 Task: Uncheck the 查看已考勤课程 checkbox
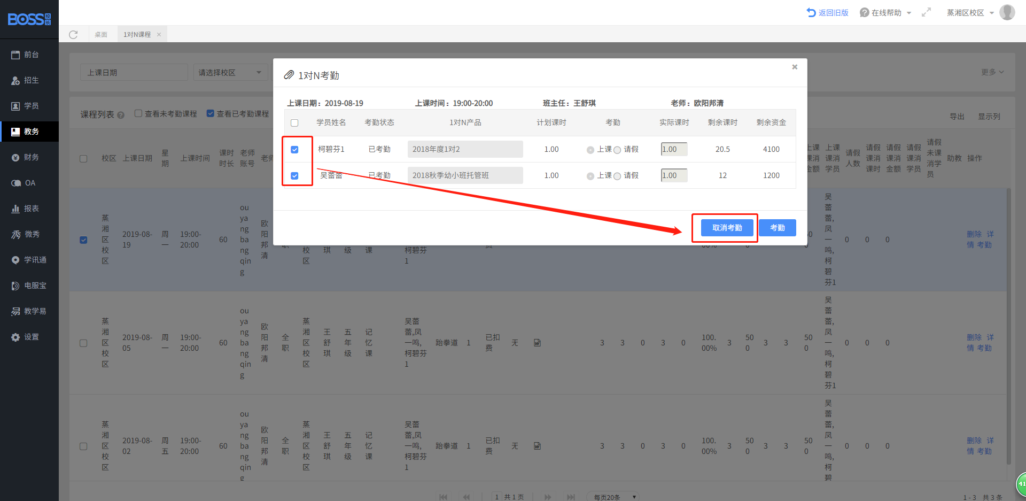[x=211, y=113]
